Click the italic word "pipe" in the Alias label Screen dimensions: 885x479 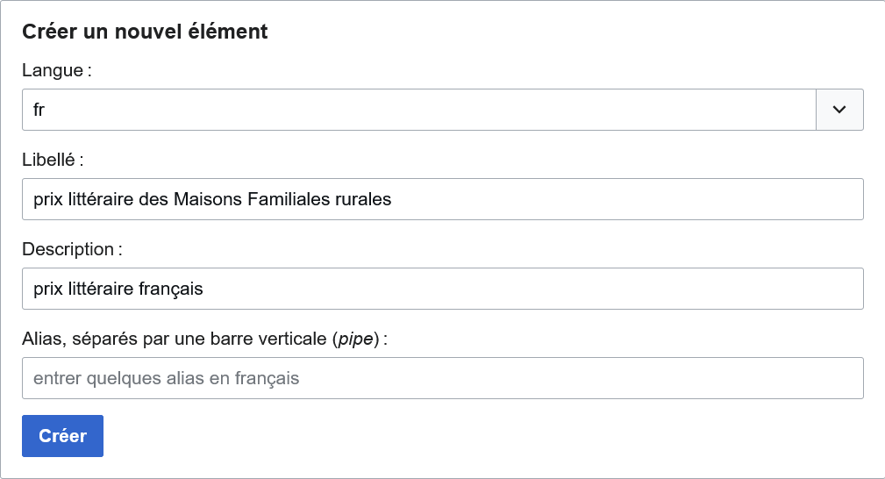[x=355, y=339]
